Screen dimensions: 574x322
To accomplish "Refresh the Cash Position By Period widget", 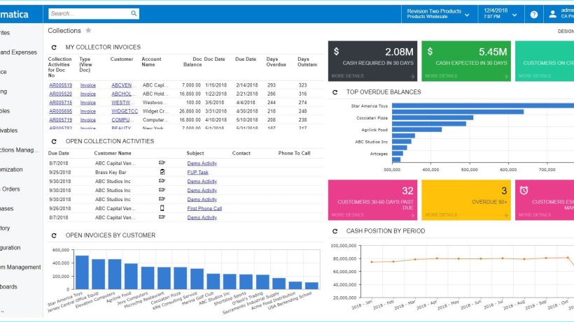I will click(335, 231).
